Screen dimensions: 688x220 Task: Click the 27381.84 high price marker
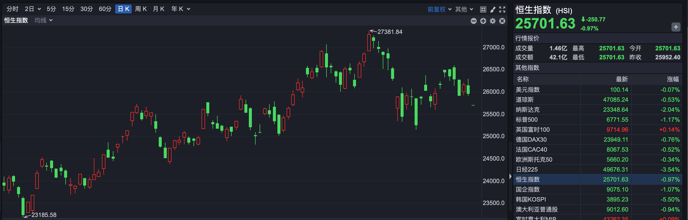click(389, 32)
